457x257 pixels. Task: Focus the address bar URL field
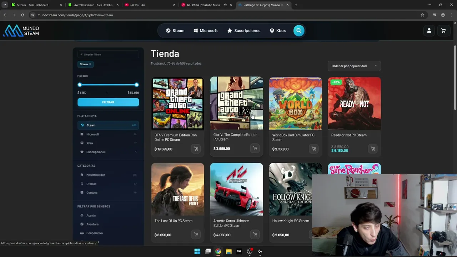227,15
